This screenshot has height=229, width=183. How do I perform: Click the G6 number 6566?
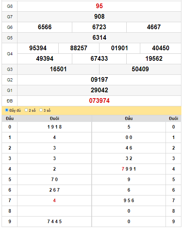[45, 27]
